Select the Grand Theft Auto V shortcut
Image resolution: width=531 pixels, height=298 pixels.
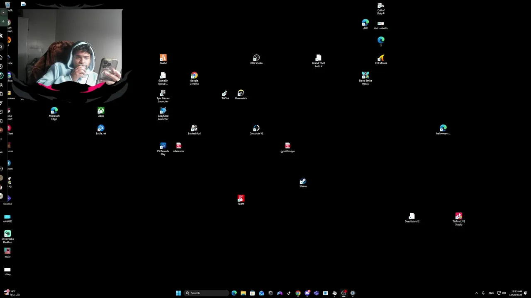click(319, 61)
